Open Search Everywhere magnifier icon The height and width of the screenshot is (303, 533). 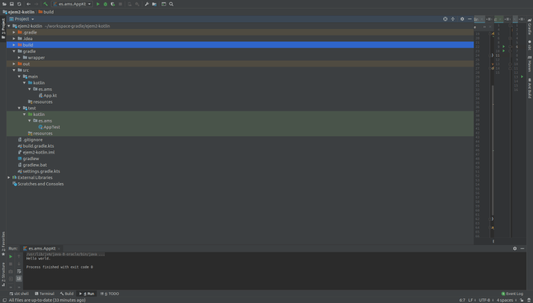pyautogui.click(x=172, y=4)
